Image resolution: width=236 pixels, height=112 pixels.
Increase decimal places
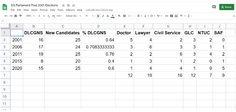pos(53,16)
